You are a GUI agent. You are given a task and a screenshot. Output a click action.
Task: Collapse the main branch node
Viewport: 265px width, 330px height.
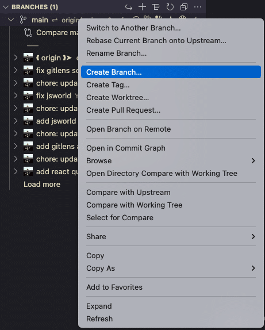coord(11,20)
